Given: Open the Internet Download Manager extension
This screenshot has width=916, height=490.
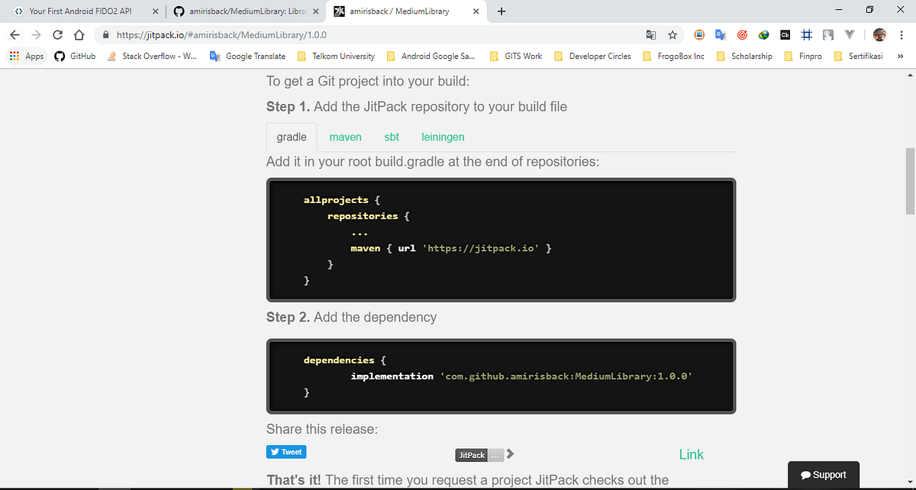Looking at the screenshot, I should [x=763, y=34].
